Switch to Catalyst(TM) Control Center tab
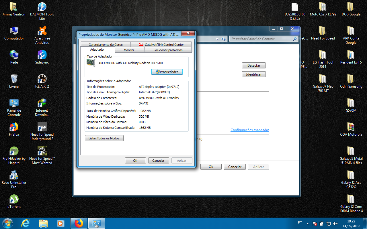367x229 pixels. pyautogui.click(x=161, y=45)
